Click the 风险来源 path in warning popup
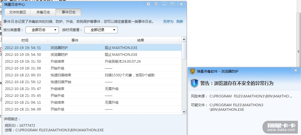The width and height of the screenshot is (301, 135). pos(251,96)
